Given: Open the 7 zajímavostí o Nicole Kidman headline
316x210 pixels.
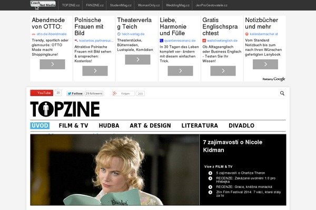Looking at the screenshot, I should 233,146.
